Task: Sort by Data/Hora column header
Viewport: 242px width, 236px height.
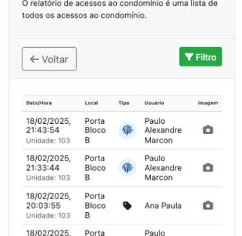Action: (39, 103)
